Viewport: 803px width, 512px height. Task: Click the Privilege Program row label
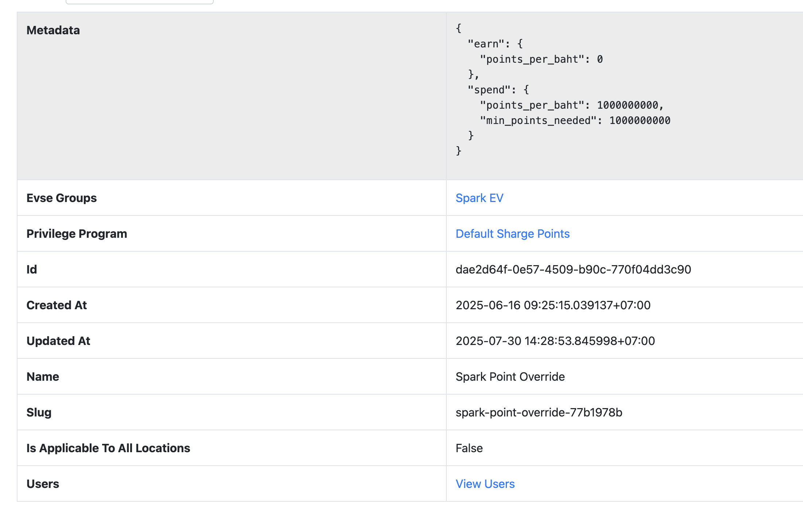click(77, 234)
